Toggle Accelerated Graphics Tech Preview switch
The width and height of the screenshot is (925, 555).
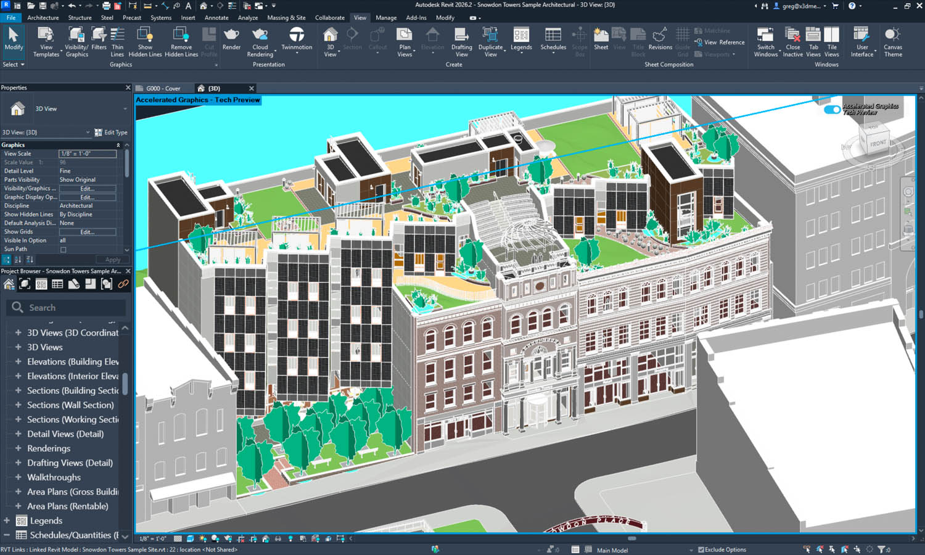pyautogui.click(x=832, y=110)
